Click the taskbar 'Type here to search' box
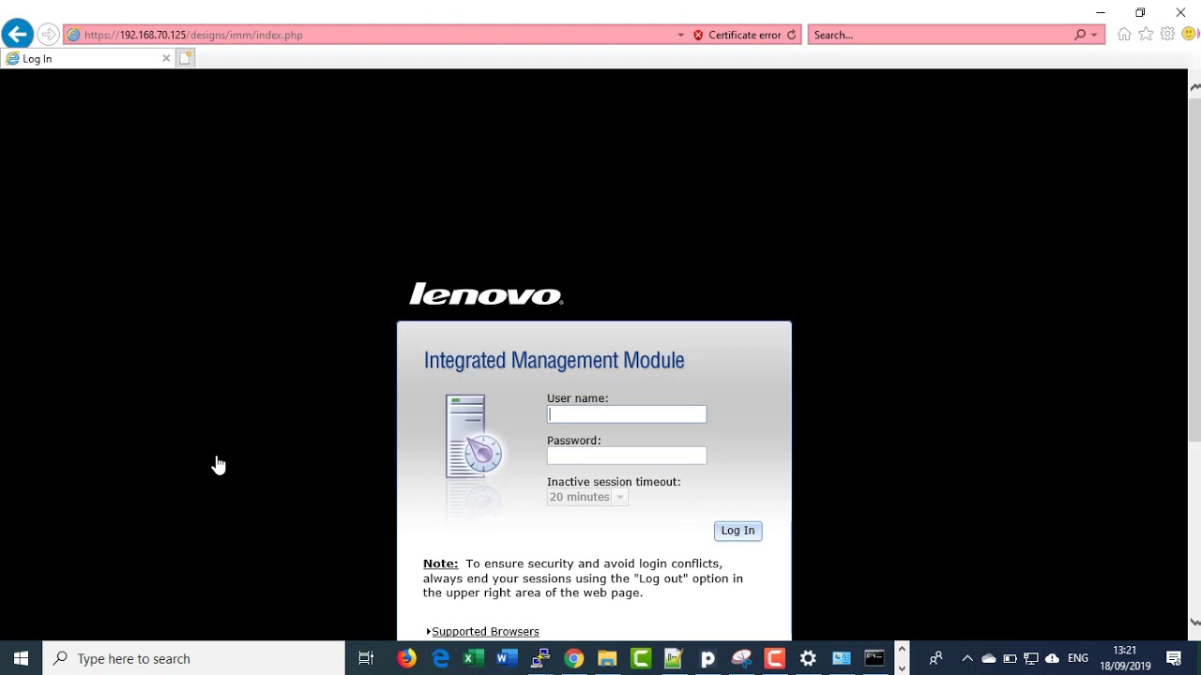The height and width of the screenshot is (675, 1201). (x=194, y=658)
